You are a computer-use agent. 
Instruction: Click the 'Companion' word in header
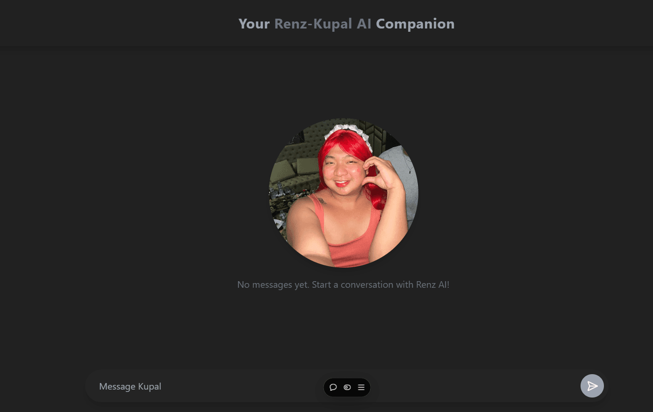tap(415, 24)
